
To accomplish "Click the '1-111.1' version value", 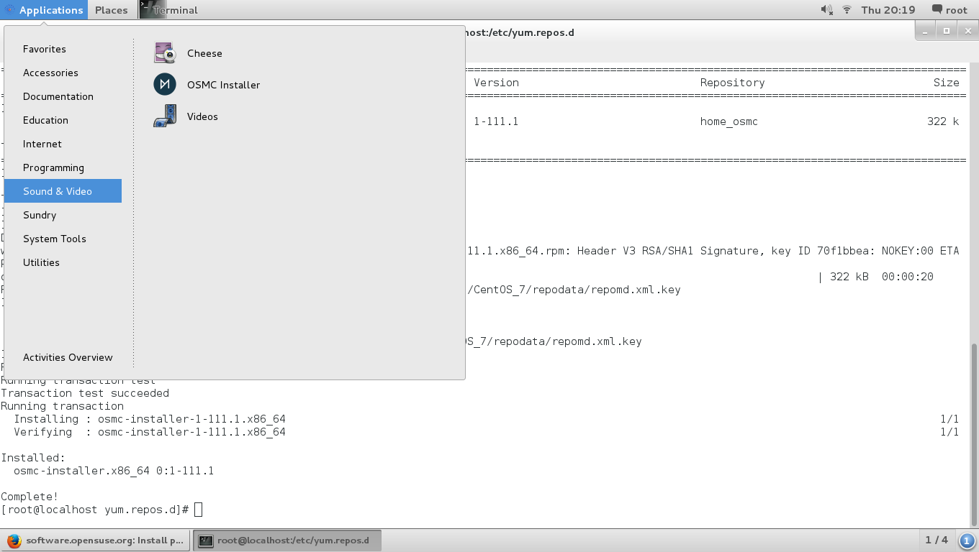I will tap(496, 121).
